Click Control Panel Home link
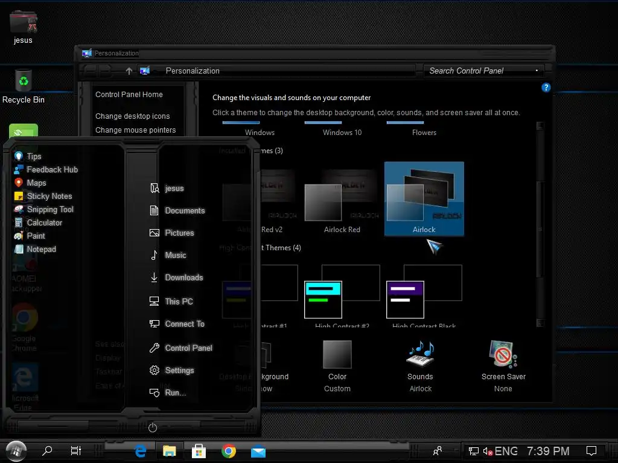The height and width of the screenshot is (463, 618). point(129,95)
